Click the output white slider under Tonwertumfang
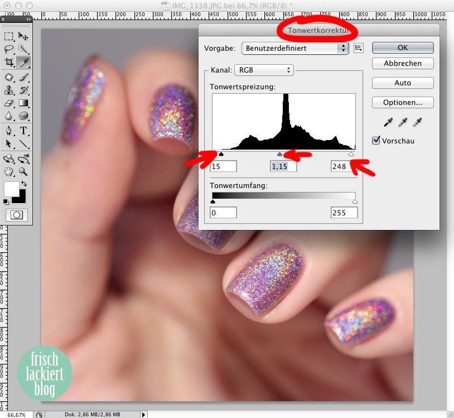Image resolution: width=454 pixels, height=418 pixels. [x=355, y=201]
